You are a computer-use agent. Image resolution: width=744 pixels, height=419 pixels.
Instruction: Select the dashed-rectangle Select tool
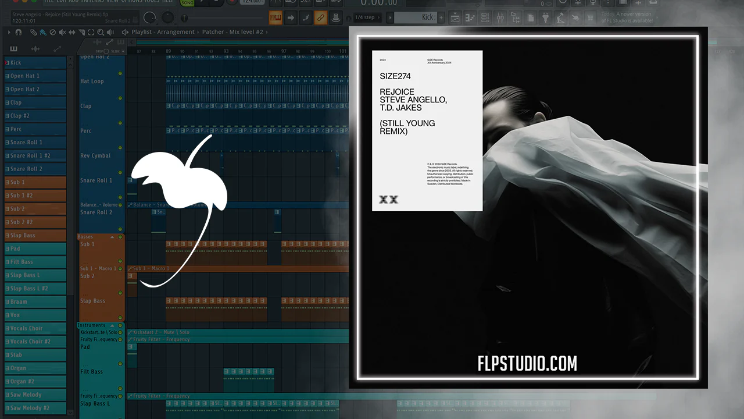(91, 33)
